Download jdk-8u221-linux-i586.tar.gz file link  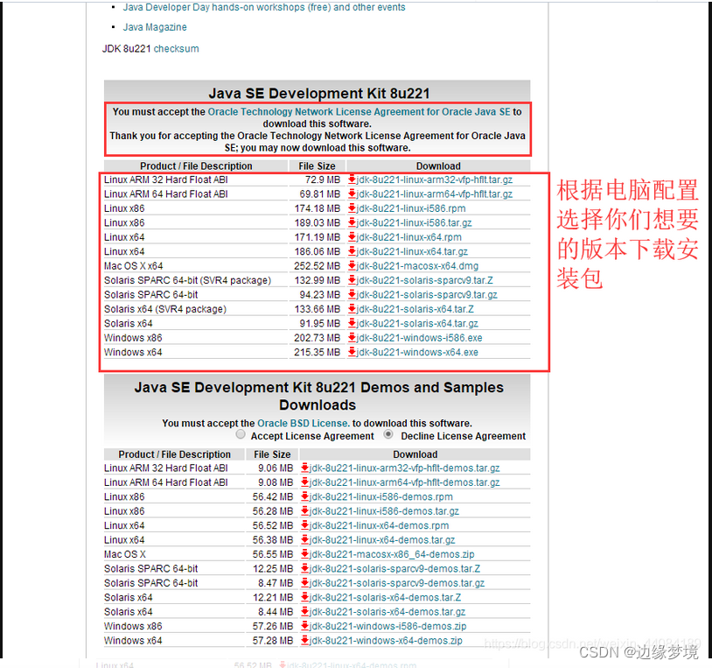[x=414, y=222]
